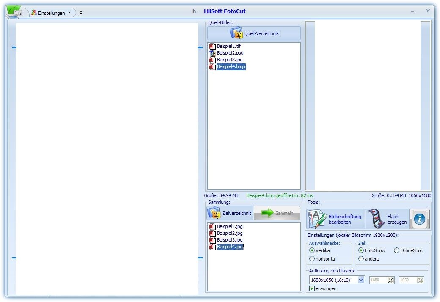Screen dimensions: 440x302
Task: Click the FotoCut application logo button
Action: pyautogui.click(x=14, y=11)
